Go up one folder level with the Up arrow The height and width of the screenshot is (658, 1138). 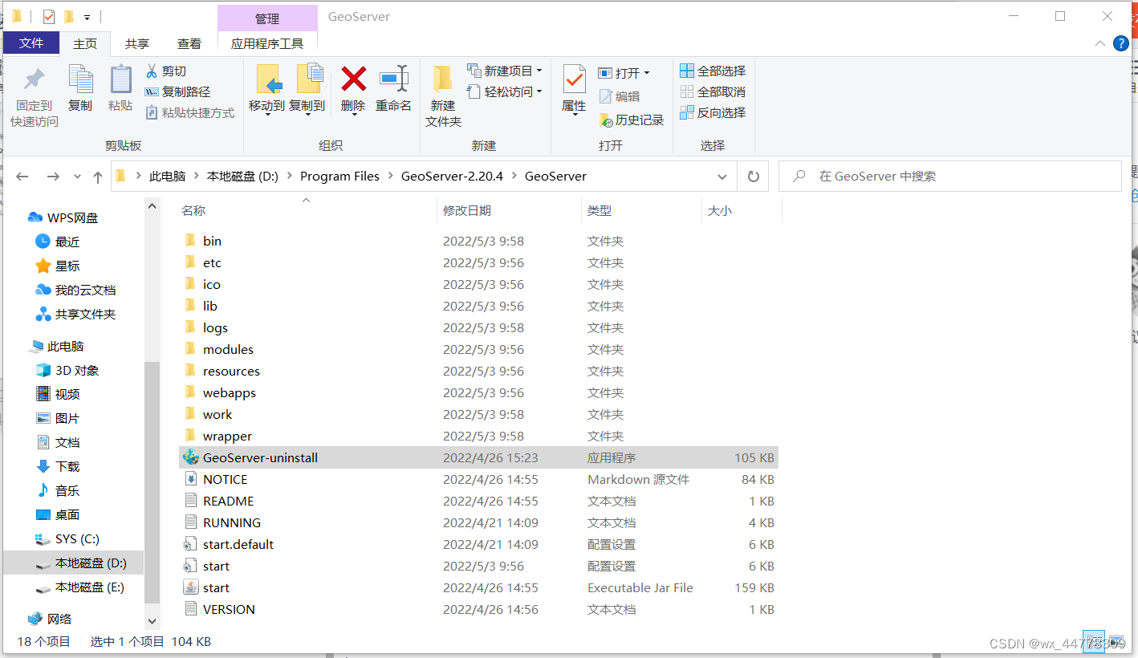tap(98, 177)
